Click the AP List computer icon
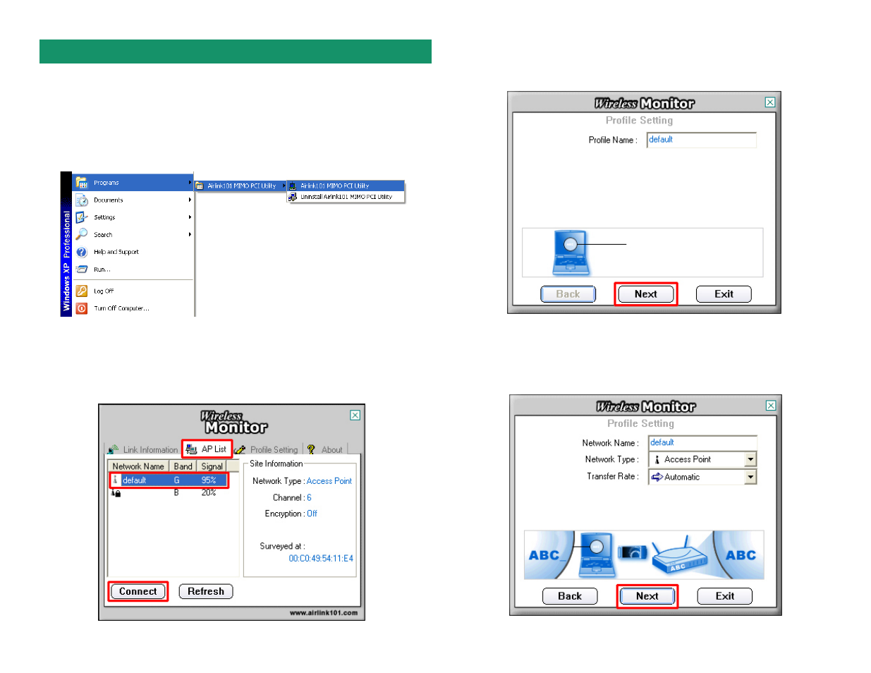Screen dimensions: 871x673 tap(191, 449)
